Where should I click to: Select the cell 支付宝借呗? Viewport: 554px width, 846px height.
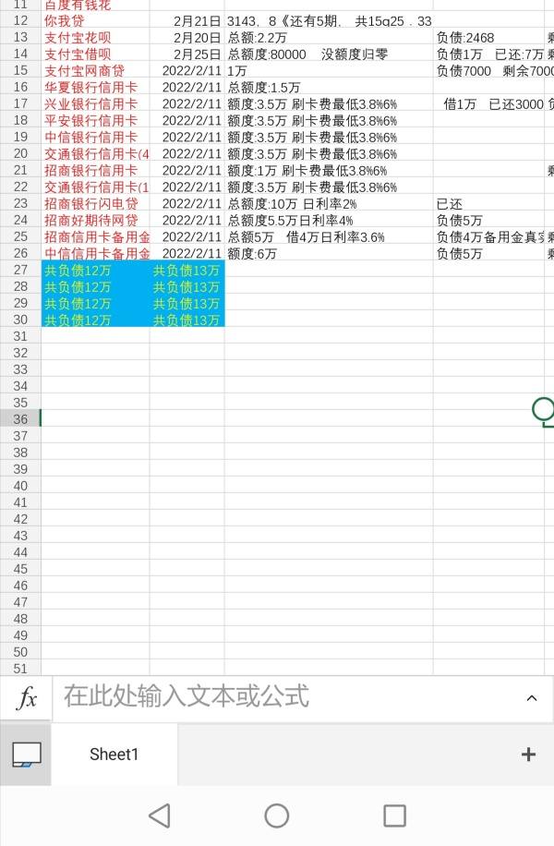(95, 54)
